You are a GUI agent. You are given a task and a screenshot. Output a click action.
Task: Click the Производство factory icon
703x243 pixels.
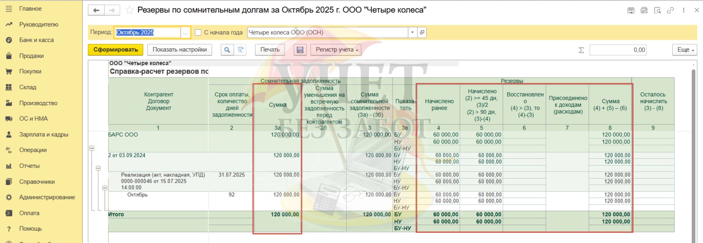[x=9, y=103]
